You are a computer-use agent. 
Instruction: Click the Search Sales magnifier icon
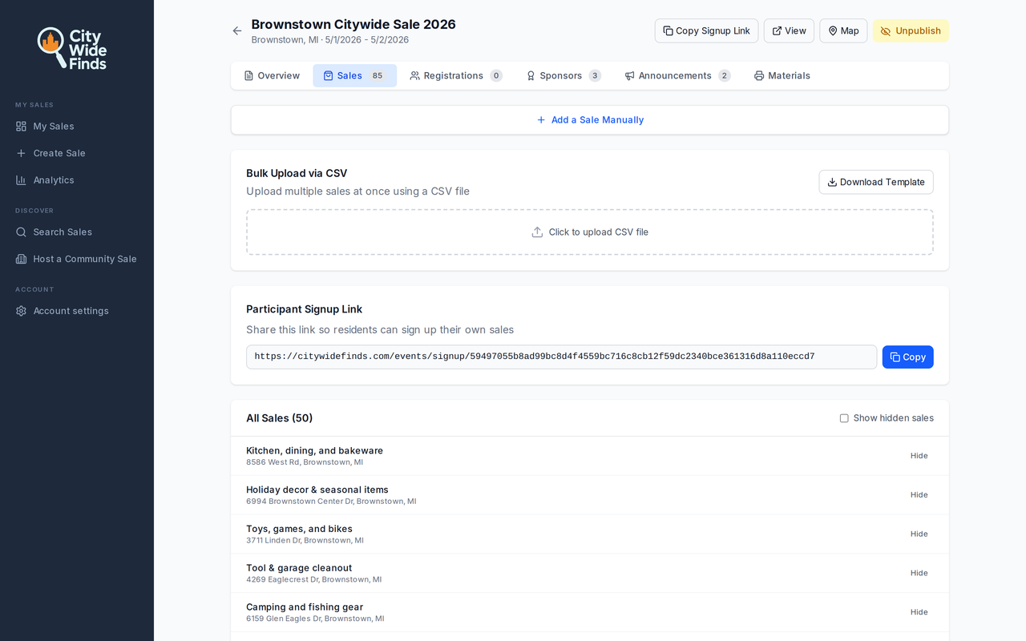(21, 232)
